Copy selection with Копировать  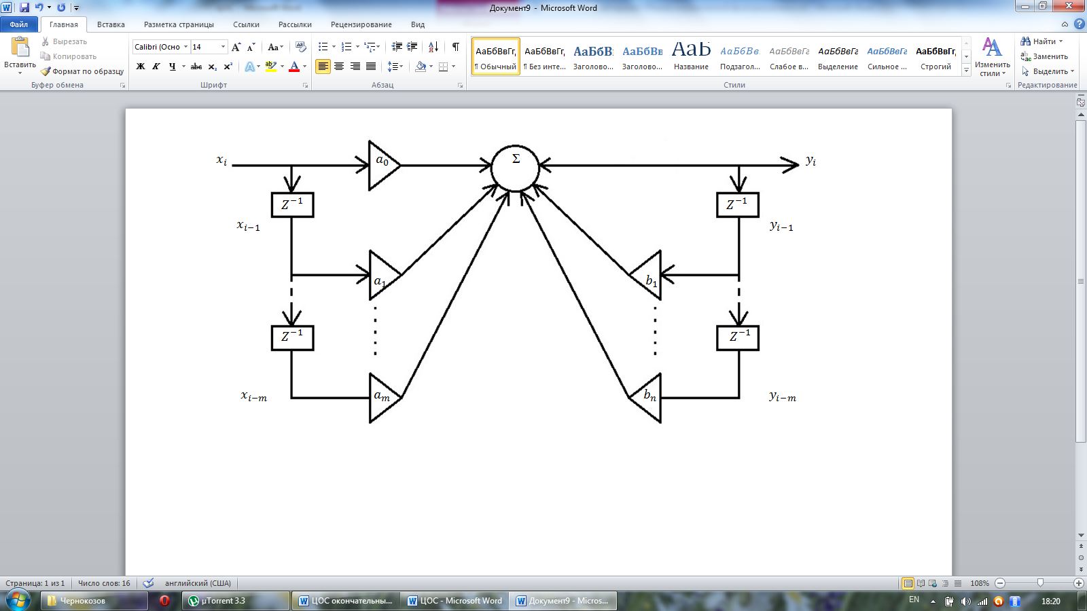[68, 56]
